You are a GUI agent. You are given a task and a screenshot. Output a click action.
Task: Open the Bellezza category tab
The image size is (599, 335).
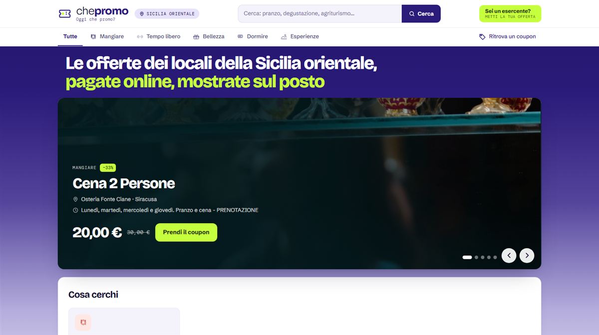pyautogui.click(x=209, y=36)
